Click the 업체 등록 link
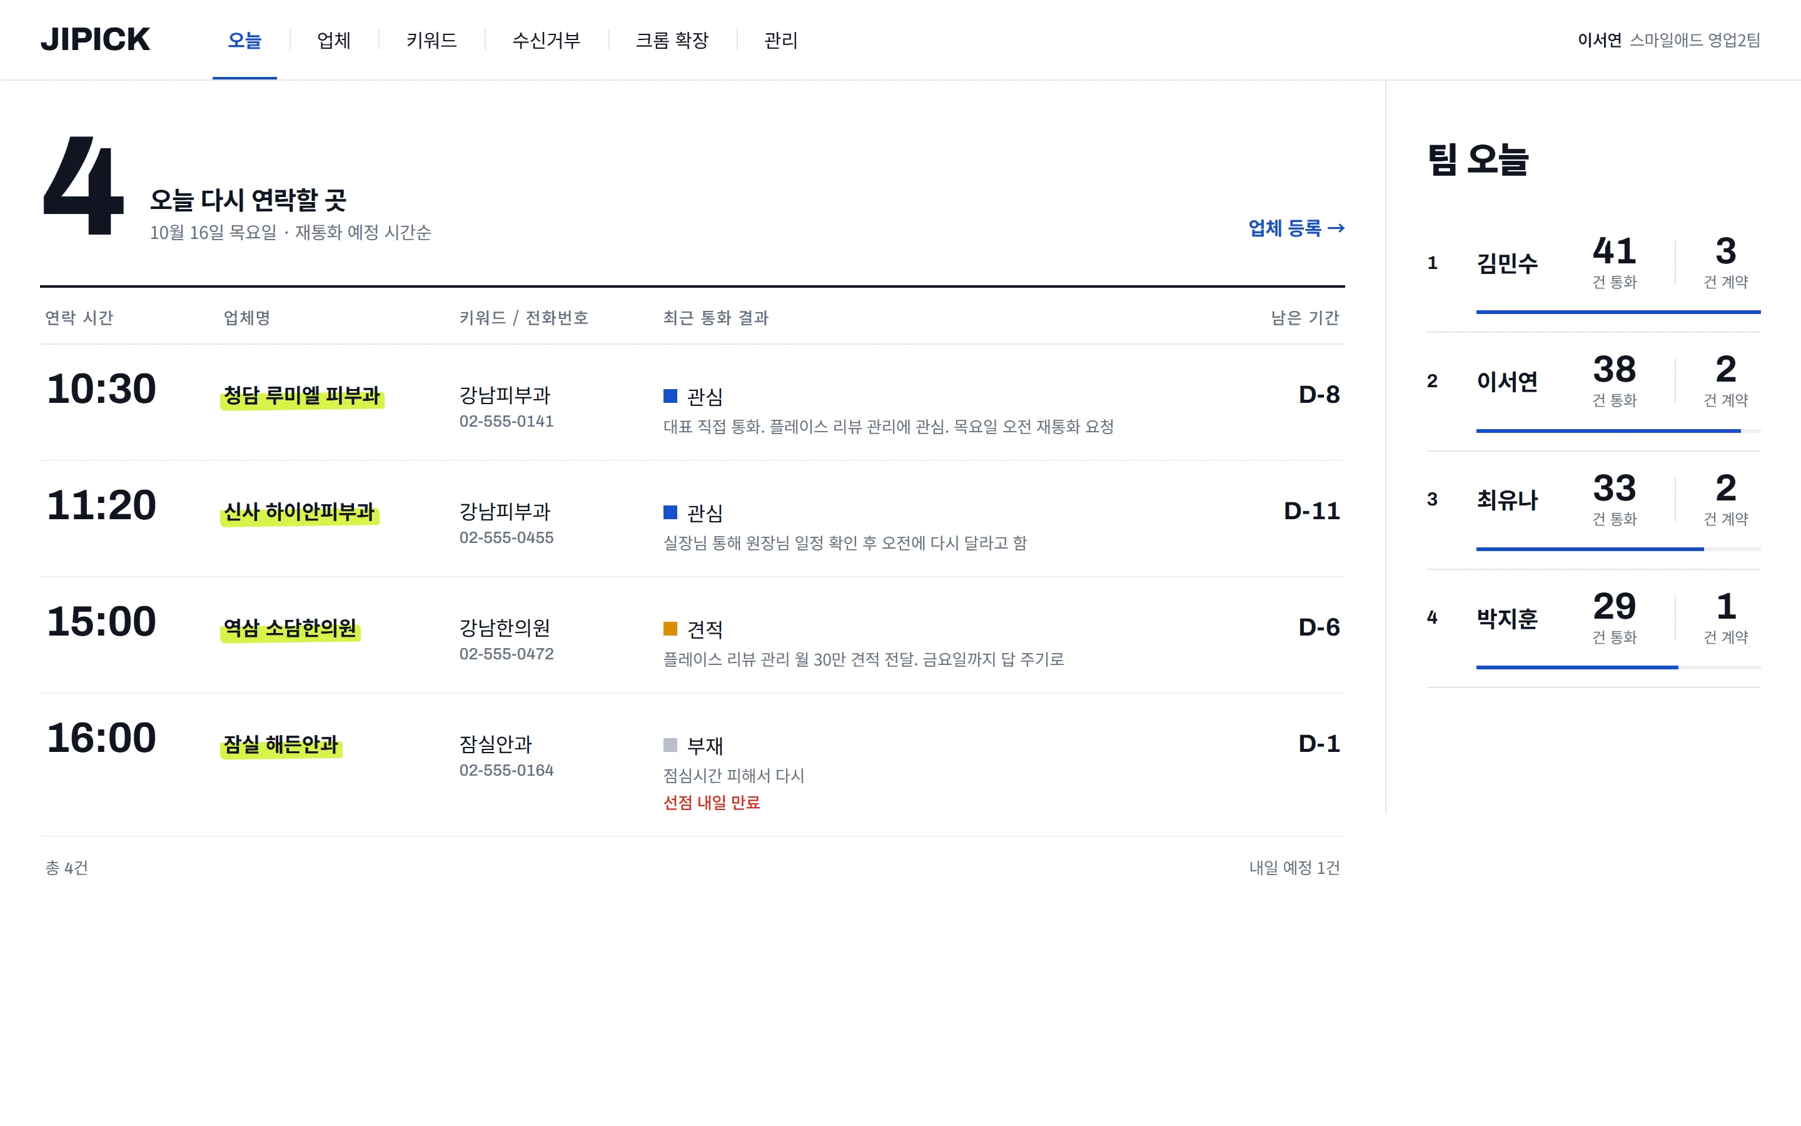 (x=1296, y=228)
